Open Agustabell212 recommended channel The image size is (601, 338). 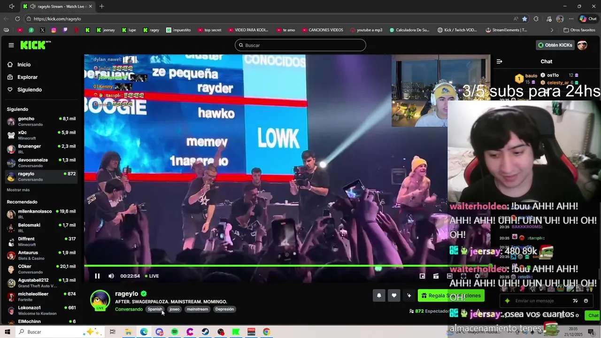[41, 283]
